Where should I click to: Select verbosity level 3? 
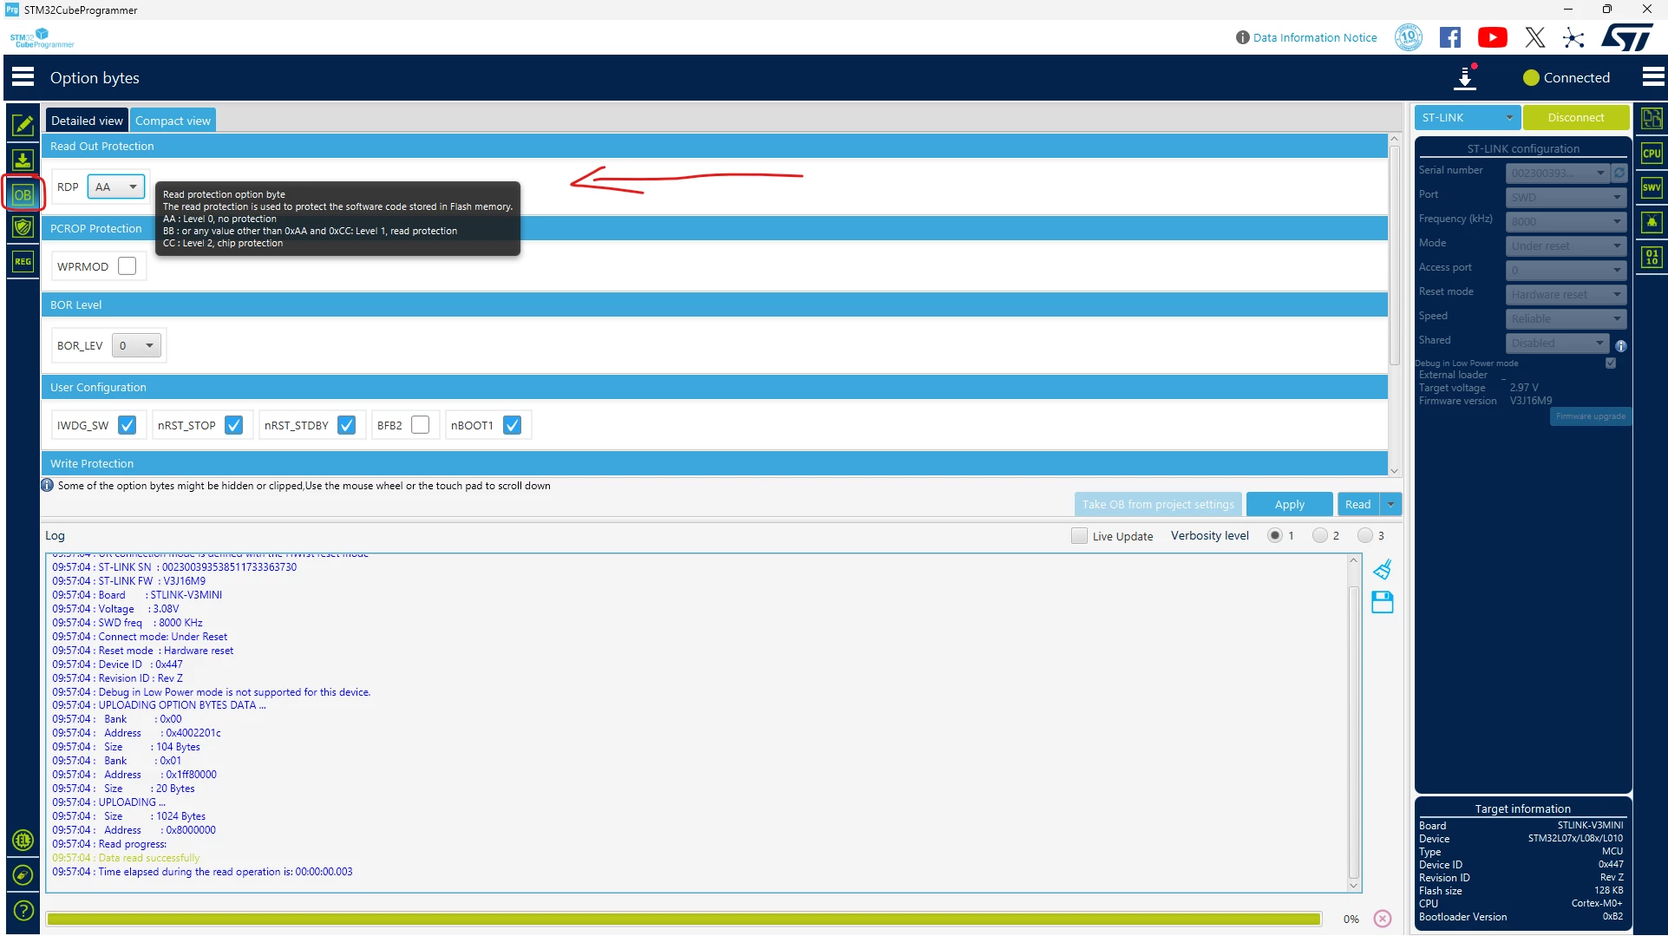point(1365,535)
